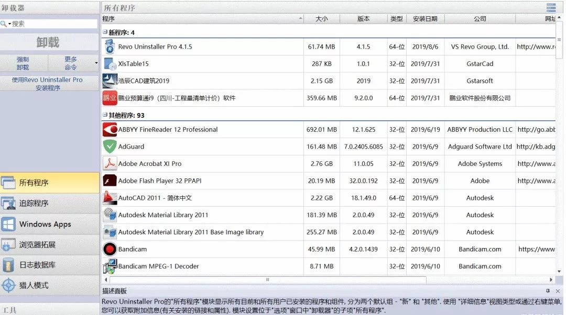Switch to Windows Apps module
566x315 pixels.
pos(50,224)
